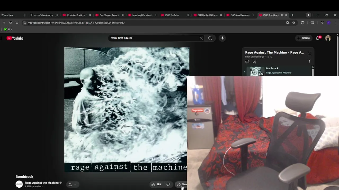339x190 pixels.
Task: Click the playlist title Rage Against The Machine
Action: click(274, 53)
